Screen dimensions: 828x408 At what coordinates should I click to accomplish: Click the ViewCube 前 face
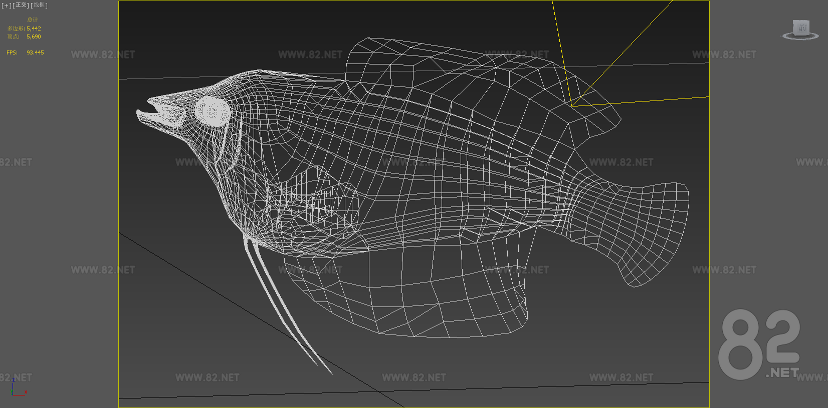coord(801,27)
